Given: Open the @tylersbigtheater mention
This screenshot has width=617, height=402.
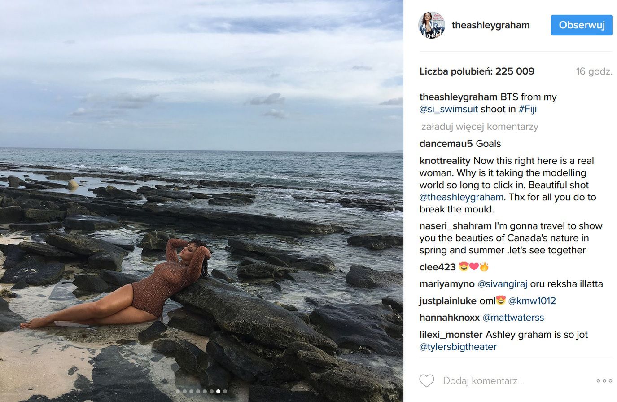Looking at the screenshot, I should click(458, 347).
